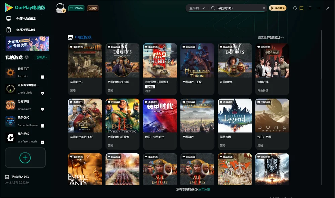Open the Frostpunk game card
335x198 pixels.
[x=272, y=169]
